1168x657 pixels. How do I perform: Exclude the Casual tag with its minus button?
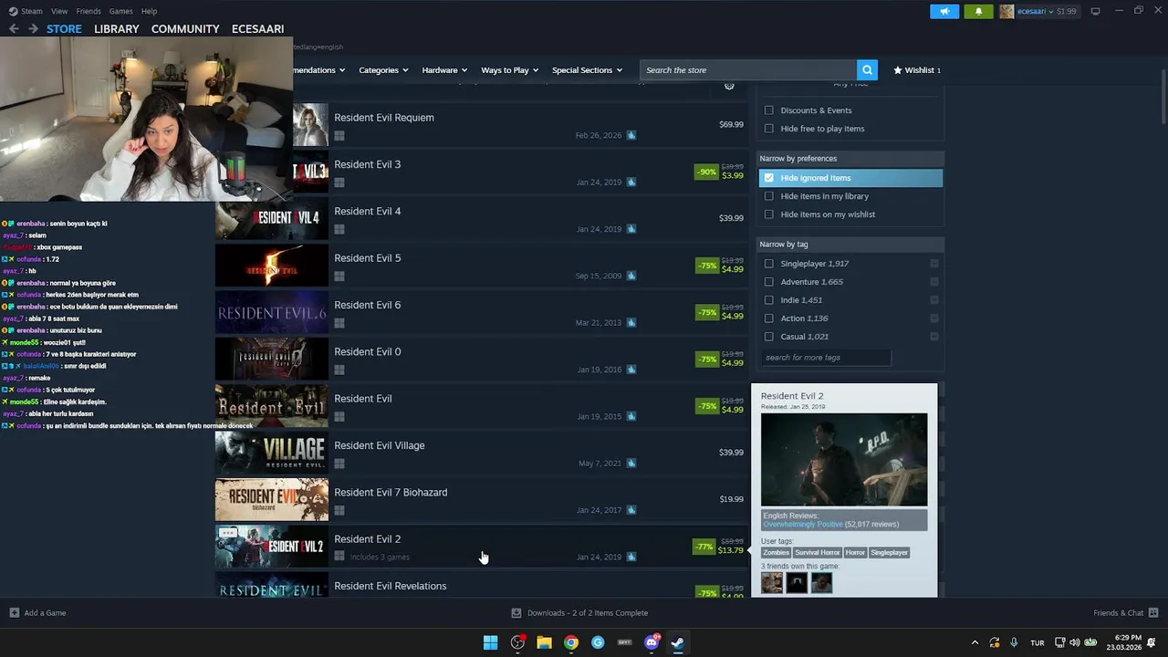[x=934, y=337]
